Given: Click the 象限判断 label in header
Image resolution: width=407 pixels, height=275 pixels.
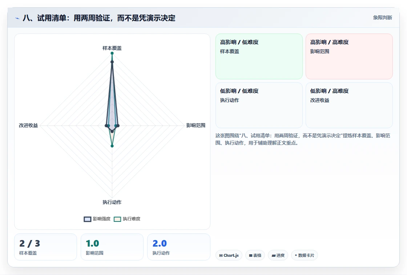Looking at the screenshot, I should tap(383, 18).
